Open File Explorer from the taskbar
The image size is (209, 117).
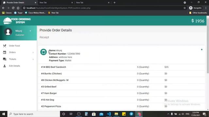116,114
